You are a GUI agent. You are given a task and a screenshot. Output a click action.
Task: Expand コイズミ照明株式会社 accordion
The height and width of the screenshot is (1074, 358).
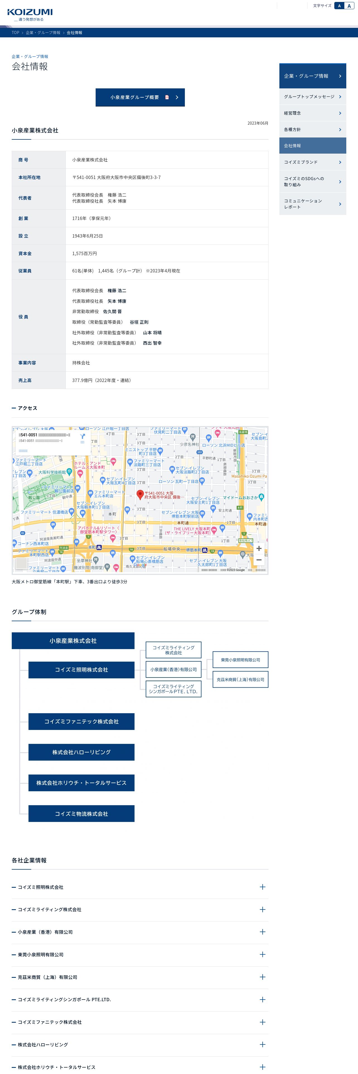tap(140, 887)
